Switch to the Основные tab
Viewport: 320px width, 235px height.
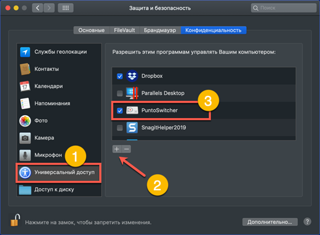(x=92, y=30)
